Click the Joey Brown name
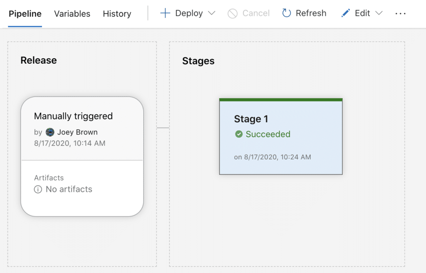 77,132
